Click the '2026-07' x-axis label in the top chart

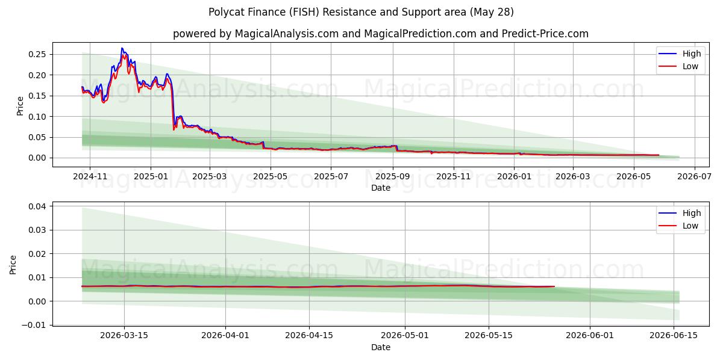click(x=694, y=177)
